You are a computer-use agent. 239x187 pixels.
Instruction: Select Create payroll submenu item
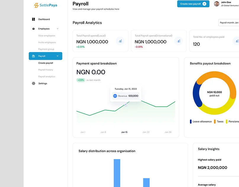(46, 63)
